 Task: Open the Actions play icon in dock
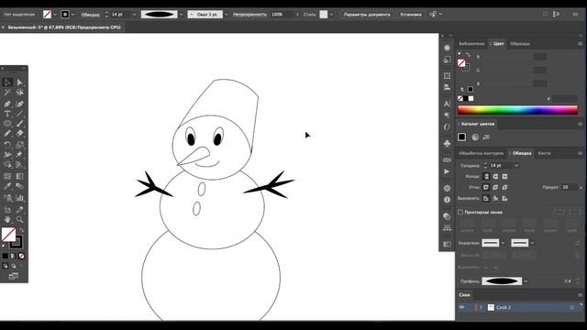pos(447,171)
